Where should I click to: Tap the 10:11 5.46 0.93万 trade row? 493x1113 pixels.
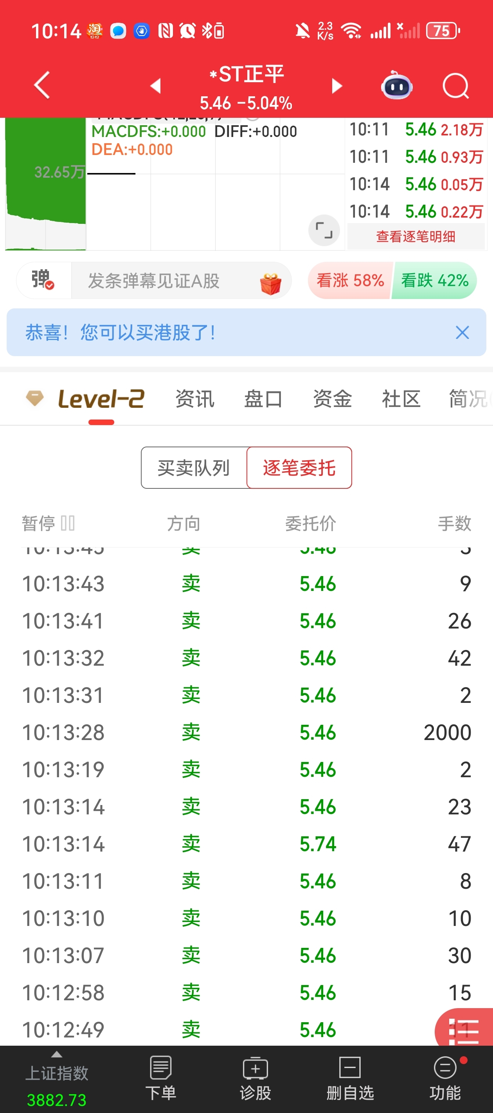click(416, 157)
